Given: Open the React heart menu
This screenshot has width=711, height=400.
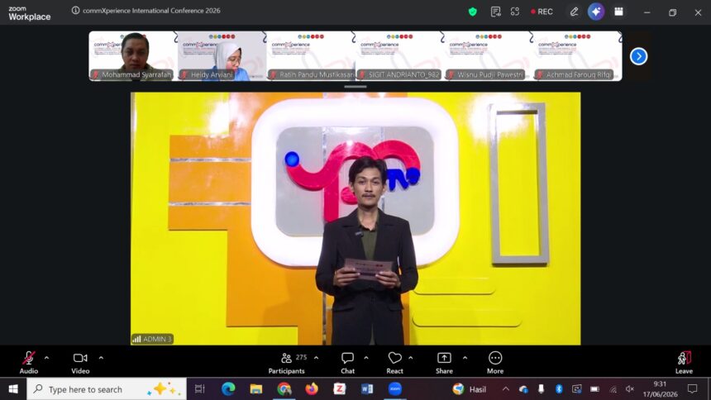Looking at the screenshot, I should (395, 363).
